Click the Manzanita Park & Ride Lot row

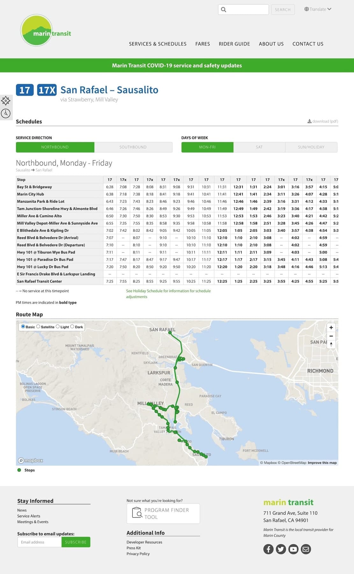(177, 202)
